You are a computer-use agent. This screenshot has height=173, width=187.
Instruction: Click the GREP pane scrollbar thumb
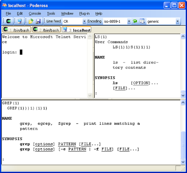click(x=183, y=145)
